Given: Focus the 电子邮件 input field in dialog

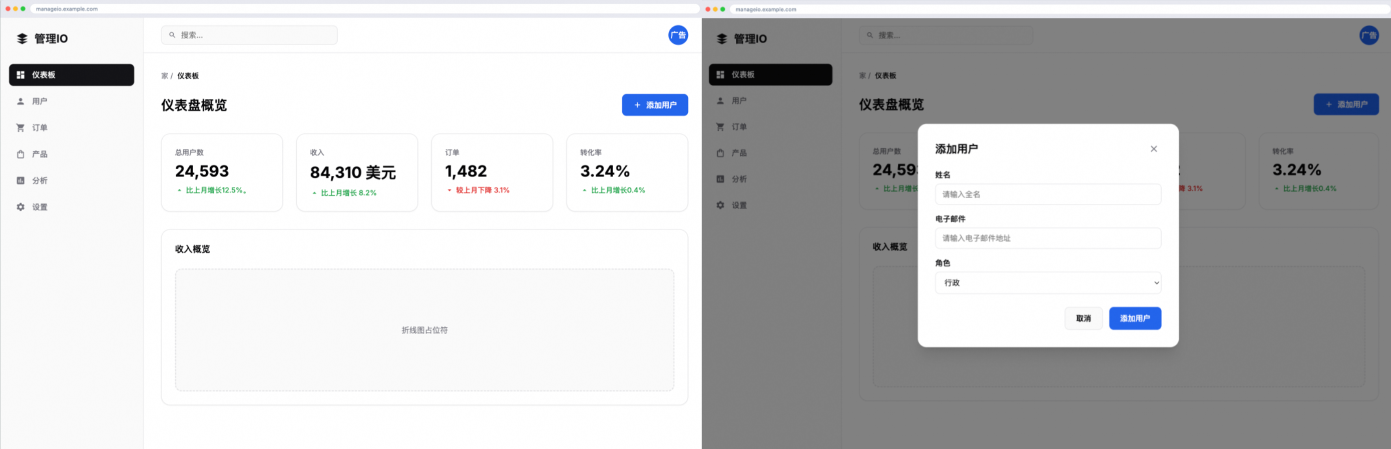Looking at the screenshot, I should pos(1048,238).
